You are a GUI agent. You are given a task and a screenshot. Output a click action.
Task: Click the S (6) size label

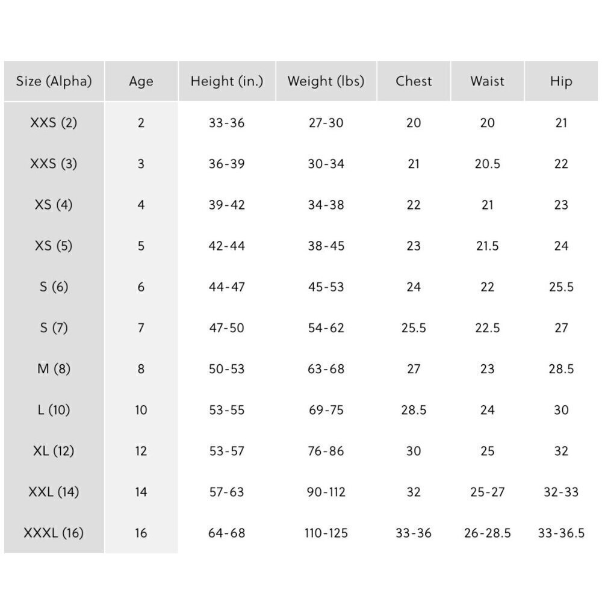point(54,287)
